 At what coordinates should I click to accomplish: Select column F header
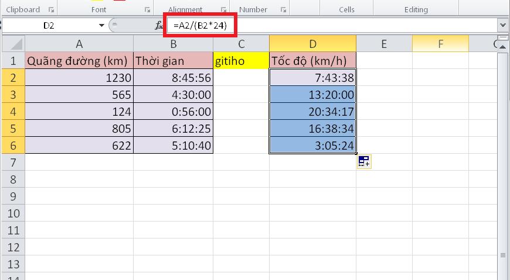point(440,44)
